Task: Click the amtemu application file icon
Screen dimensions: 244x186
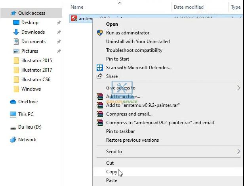Action: coord(74,19)
